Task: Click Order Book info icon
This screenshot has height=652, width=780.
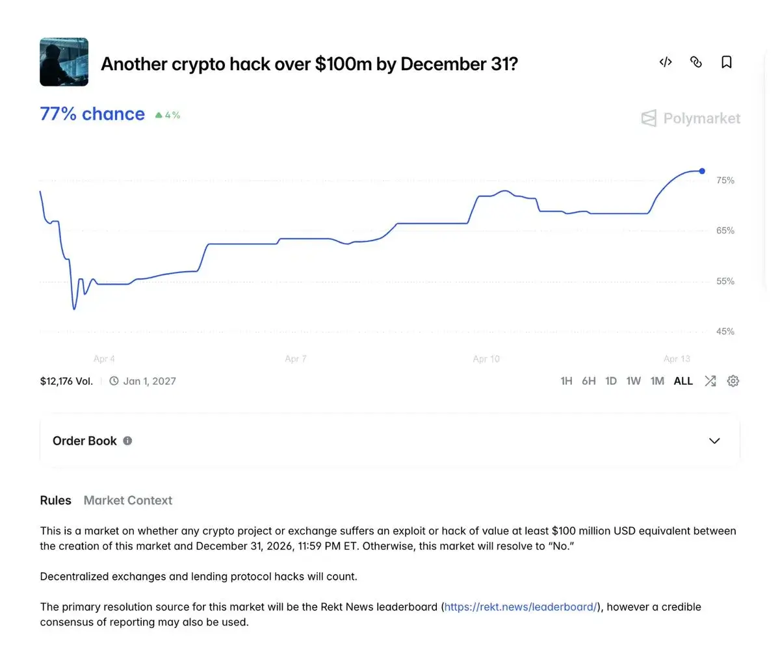Action: (127, 441)
